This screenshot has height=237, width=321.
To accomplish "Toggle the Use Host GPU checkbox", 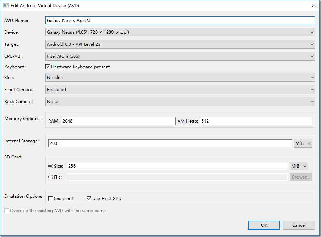I will coord(89,199).
